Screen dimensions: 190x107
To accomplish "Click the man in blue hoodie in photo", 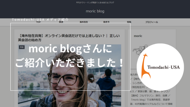I will (x=106, y=87).
